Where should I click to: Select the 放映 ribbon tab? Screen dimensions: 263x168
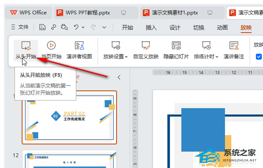coord(246,27)
